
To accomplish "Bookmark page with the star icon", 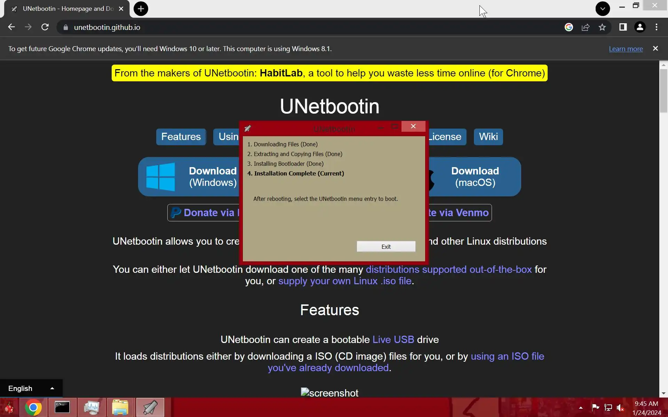I will coord(602,27).
